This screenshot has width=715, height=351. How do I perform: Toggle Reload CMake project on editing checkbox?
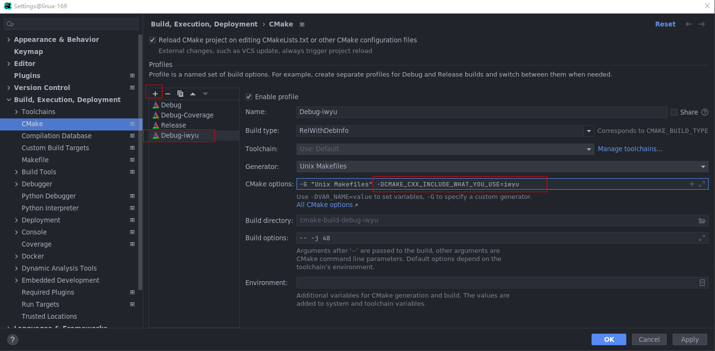153,40
